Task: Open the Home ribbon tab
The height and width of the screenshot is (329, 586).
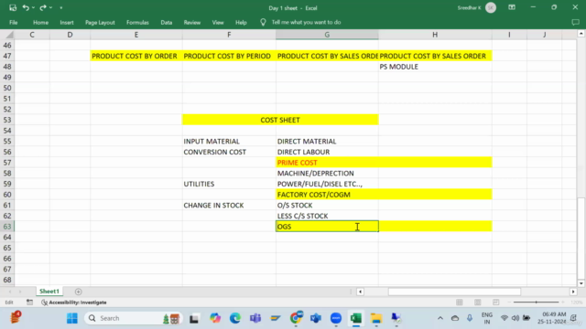Action: pos(40,22)
